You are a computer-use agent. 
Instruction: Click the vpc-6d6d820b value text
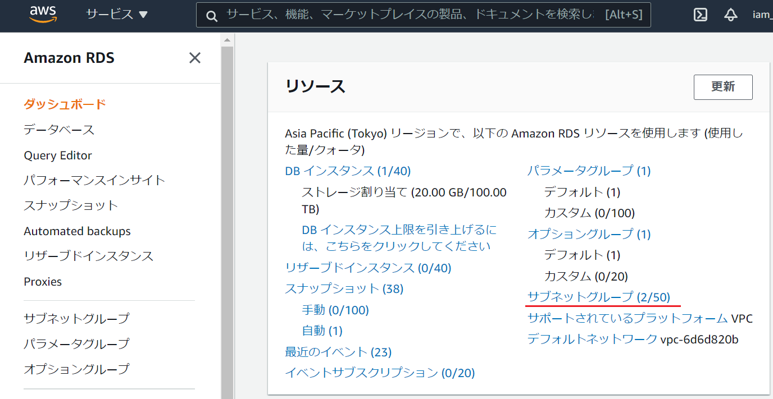point(699,339)
